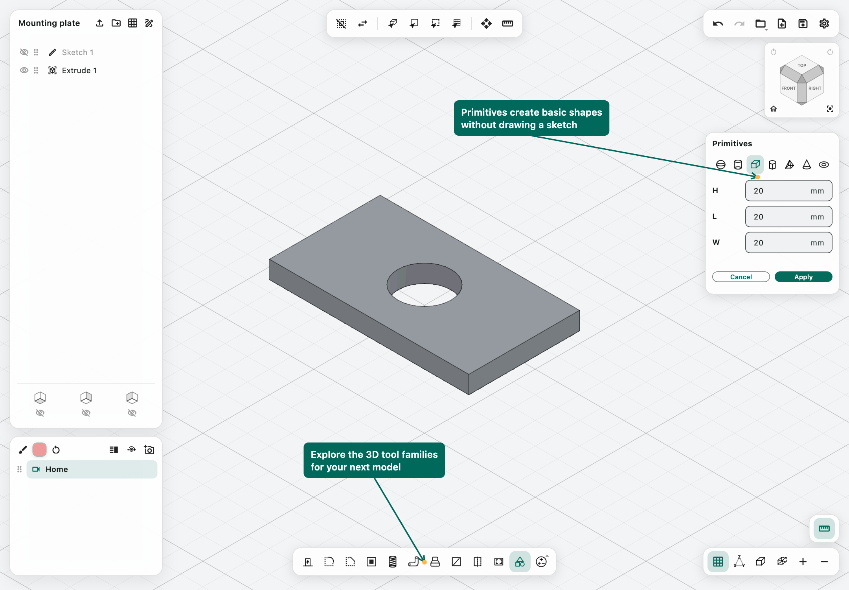Click the Cancel button in Primitives

pos(741,277)
